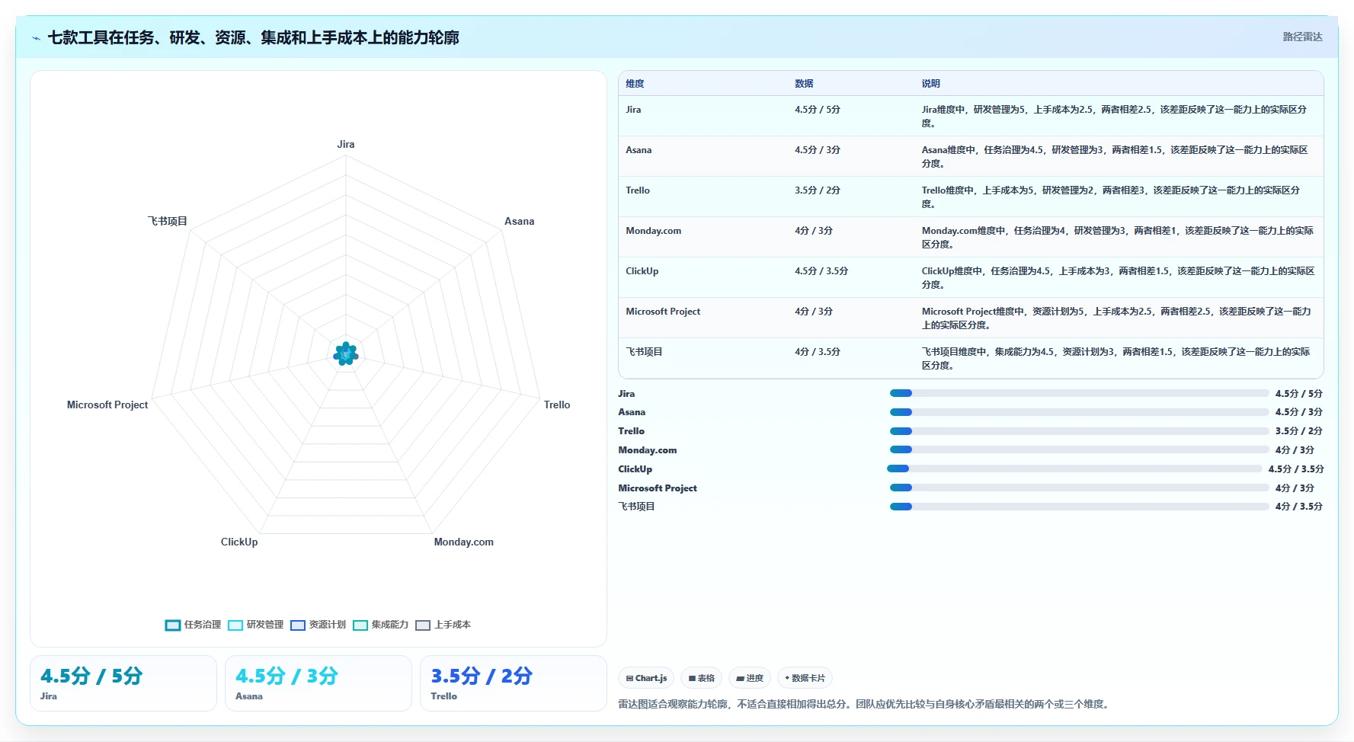1354x742 pixels.
Task: Click the ClickUp progress bar
Action: coord(1074,469)
